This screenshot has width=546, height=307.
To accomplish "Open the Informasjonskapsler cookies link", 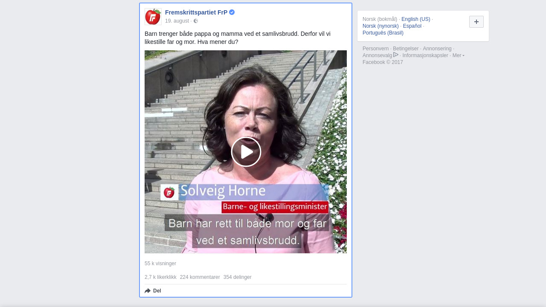I will pyautogui.click(x=425, y=55).
